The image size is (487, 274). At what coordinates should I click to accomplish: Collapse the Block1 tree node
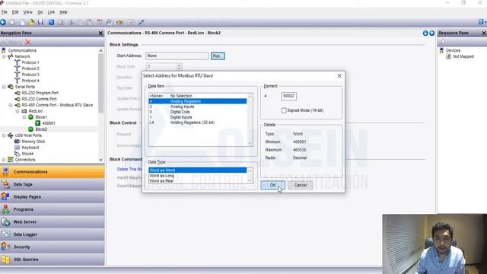pyautogui.click(x=24, y=117)
